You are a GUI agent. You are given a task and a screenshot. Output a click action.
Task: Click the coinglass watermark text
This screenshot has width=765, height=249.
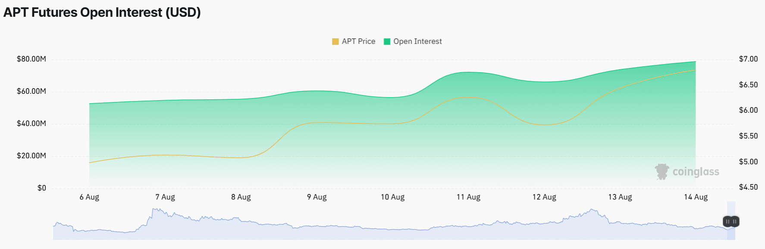click(696, 172)
